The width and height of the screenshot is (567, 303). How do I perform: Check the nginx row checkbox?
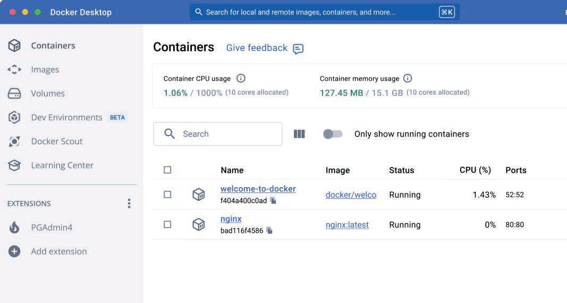pyautogui.click(x=167, y=224)
